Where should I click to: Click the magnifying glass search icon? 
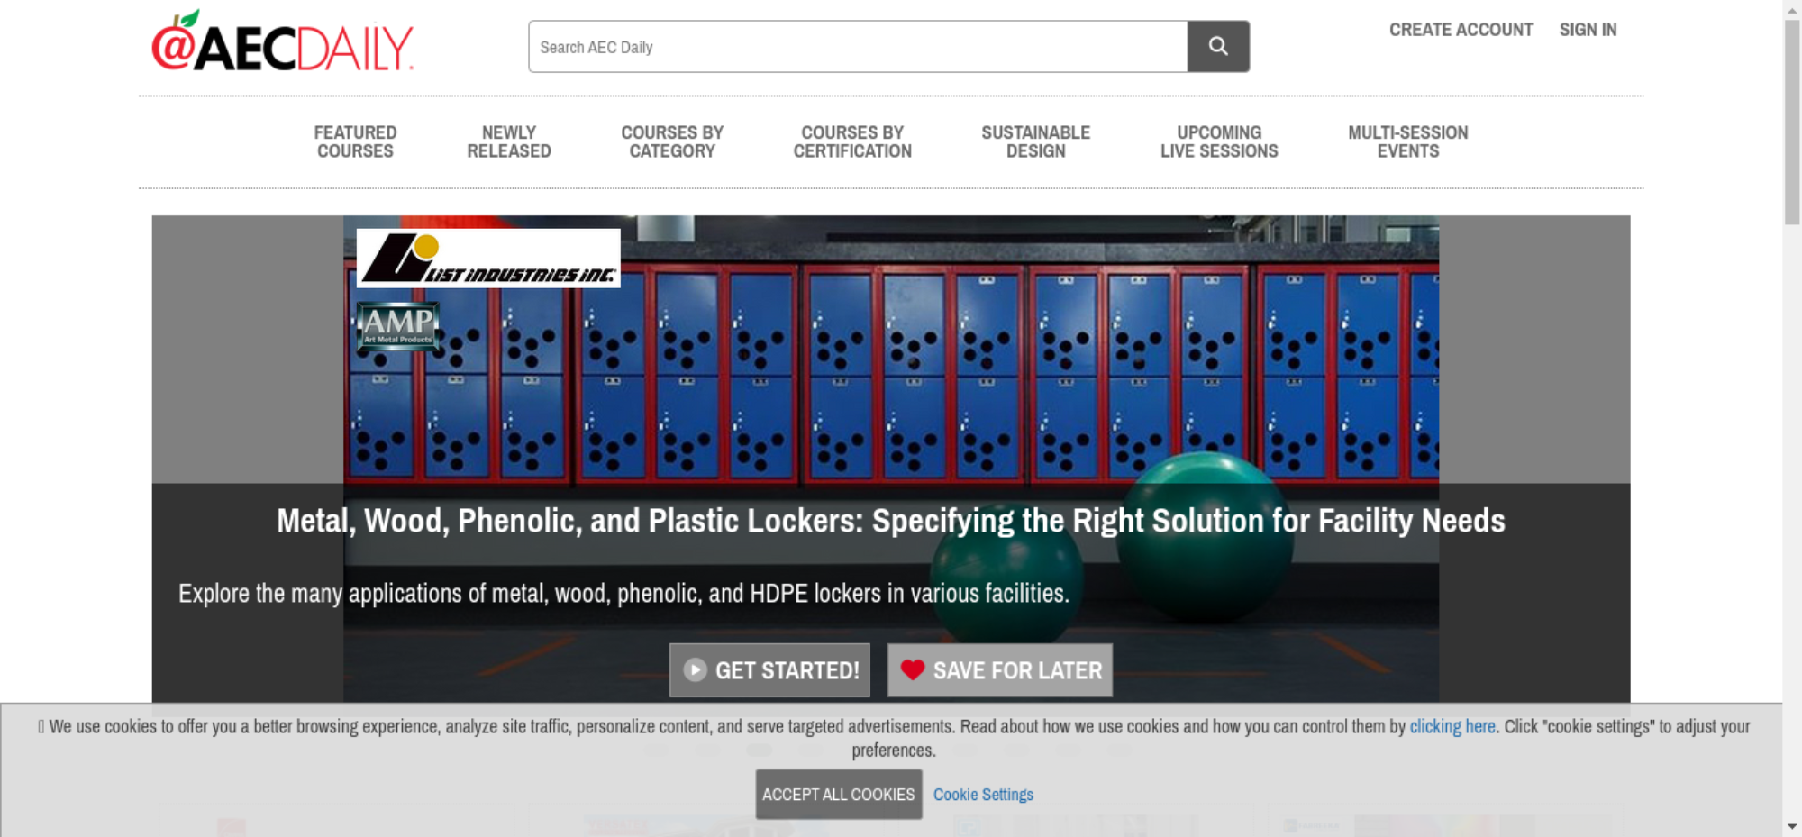click(x=1217, y=47)
